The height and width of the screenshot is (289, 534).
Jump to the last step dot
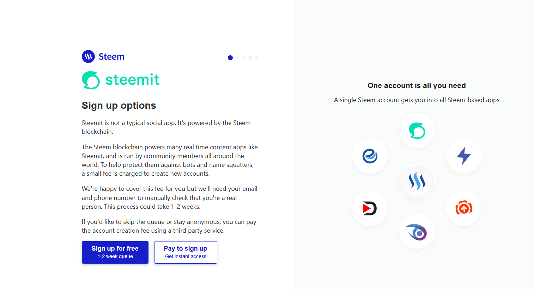point(256,58)
